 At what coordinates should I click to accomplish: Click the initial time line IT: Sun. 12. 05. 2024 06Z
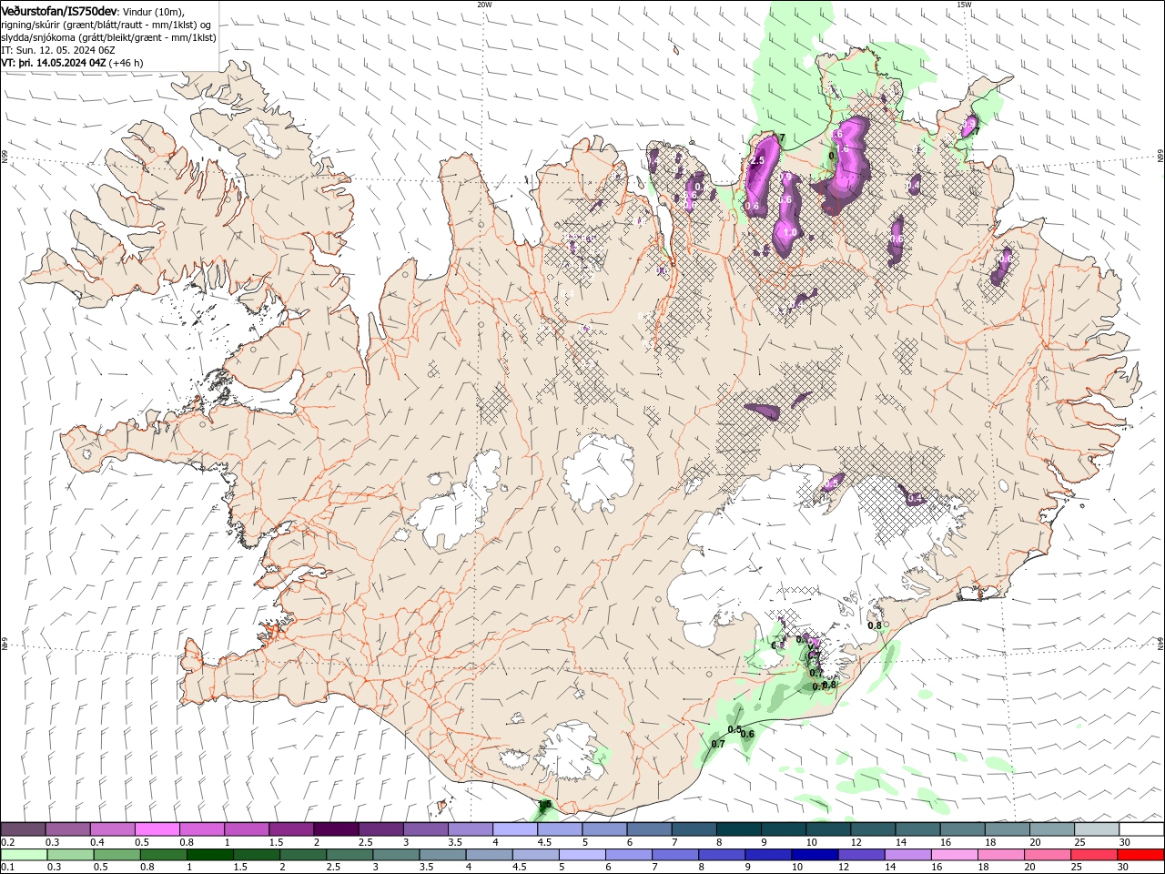pyautogui.click(x=58, y=50)
